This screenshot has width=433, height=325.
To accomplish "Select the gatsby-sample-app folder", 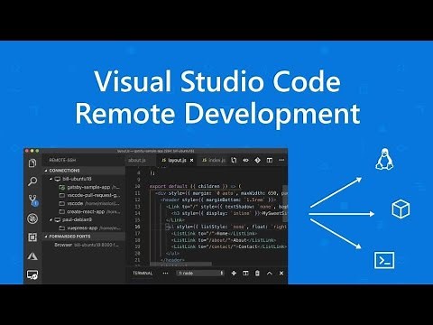I will pyautogui.click(x=89, y=187).
